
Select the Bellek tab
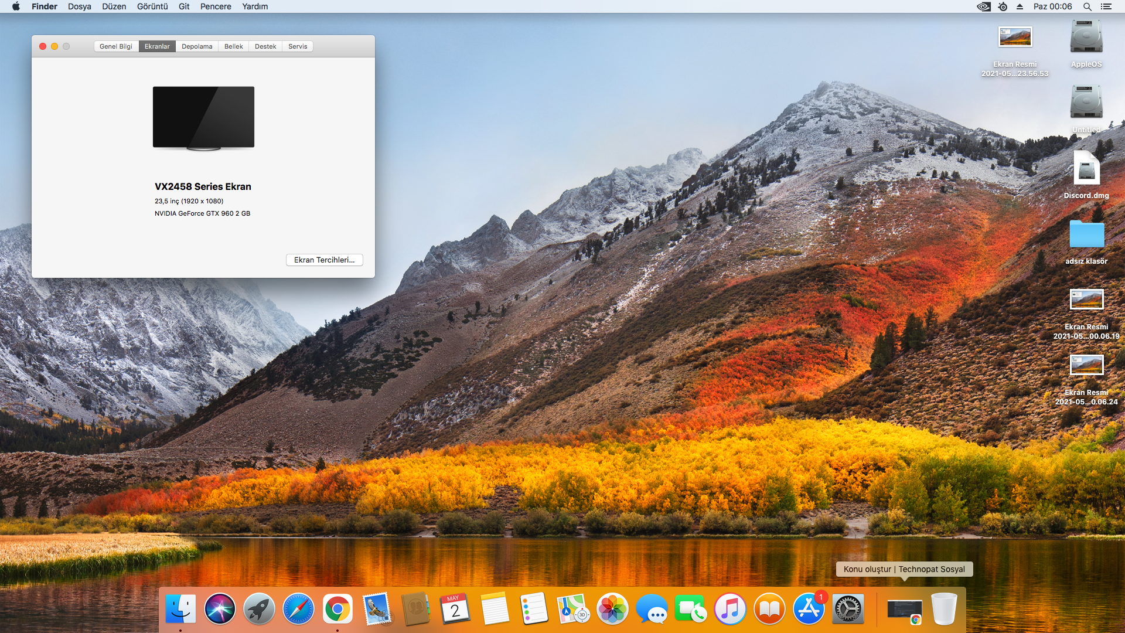point(233,46)
